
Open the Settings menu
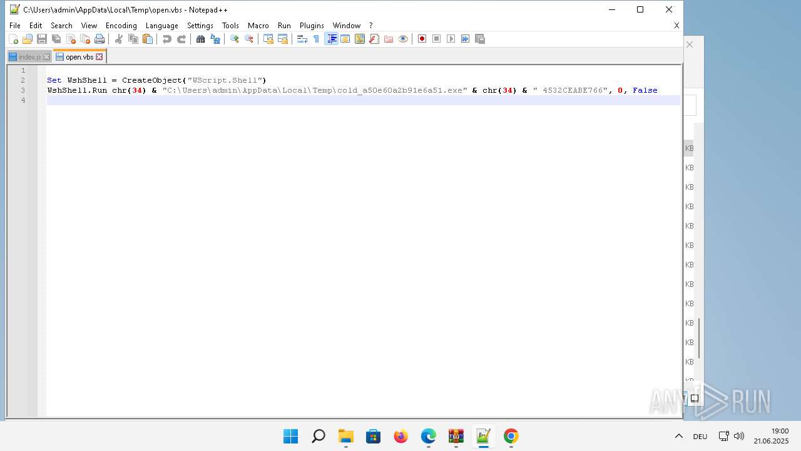click(200, 26)
